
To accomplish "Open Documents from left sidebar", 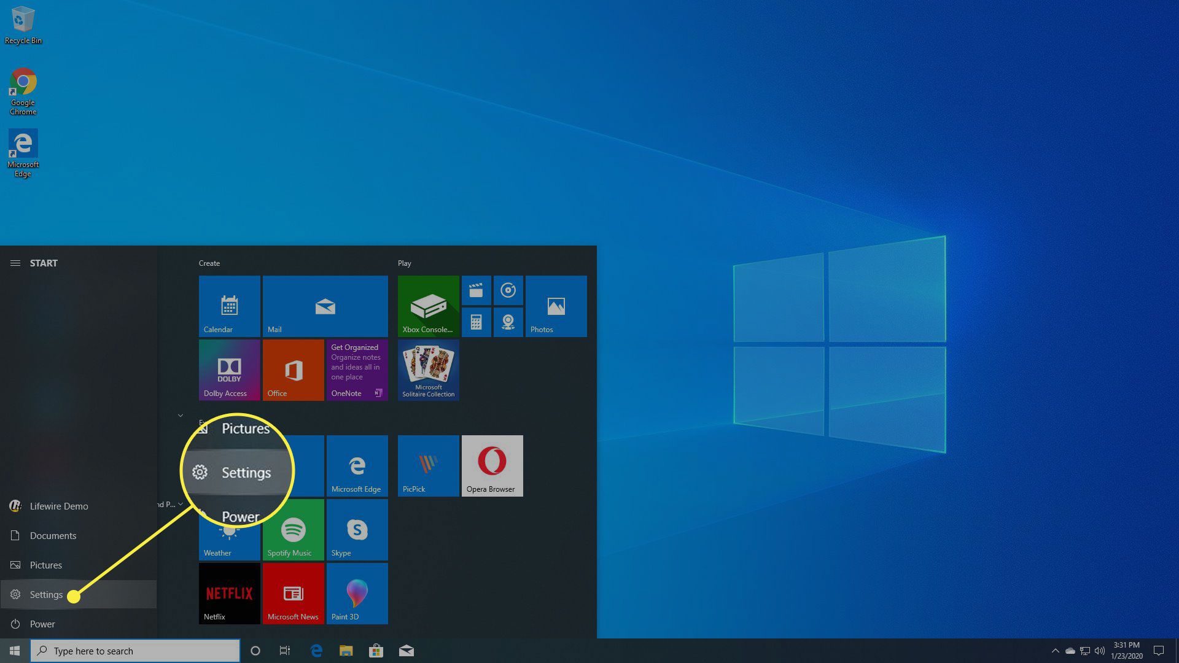I will click(53, 535).
